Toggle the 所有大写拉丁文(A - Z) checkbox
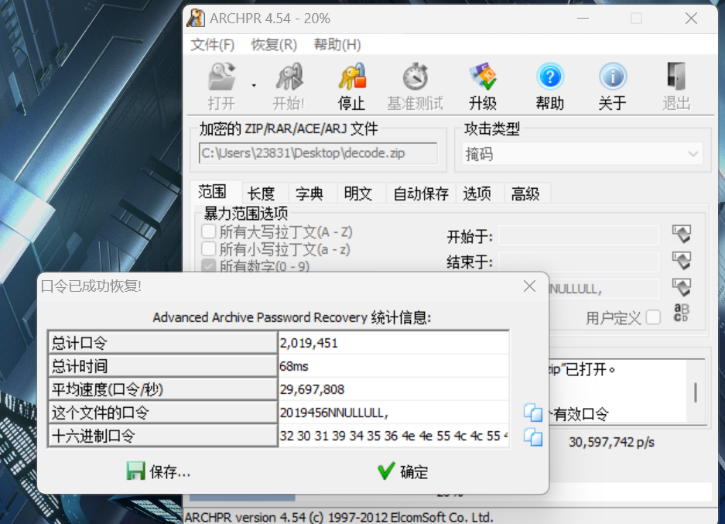Screen dimensions: 725x524 (x=209, y=231)
